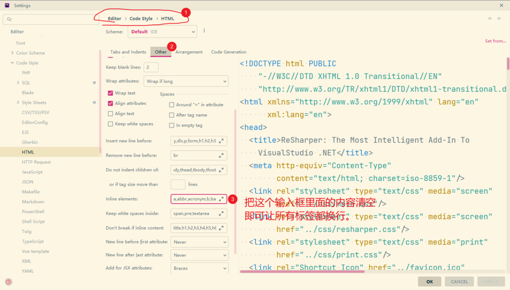Image resolution: width=510 pixels, height=290 pixels.
Task: Check In empty tag spaces option
Action: (172, 125)
